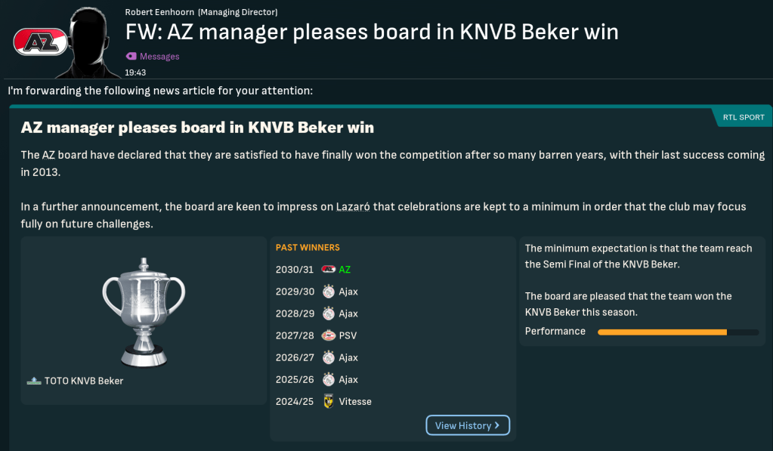Click the PSV badge in the 2027/28 row

328,335
